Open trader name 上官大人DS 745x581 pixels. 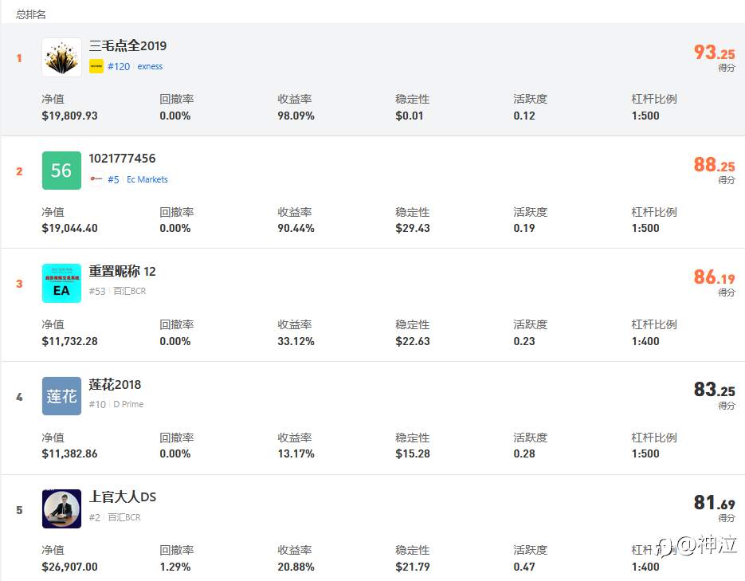click(123, 497)
